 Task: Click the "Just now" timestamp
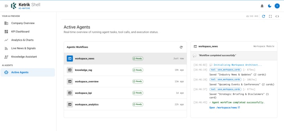pos(178,58)
